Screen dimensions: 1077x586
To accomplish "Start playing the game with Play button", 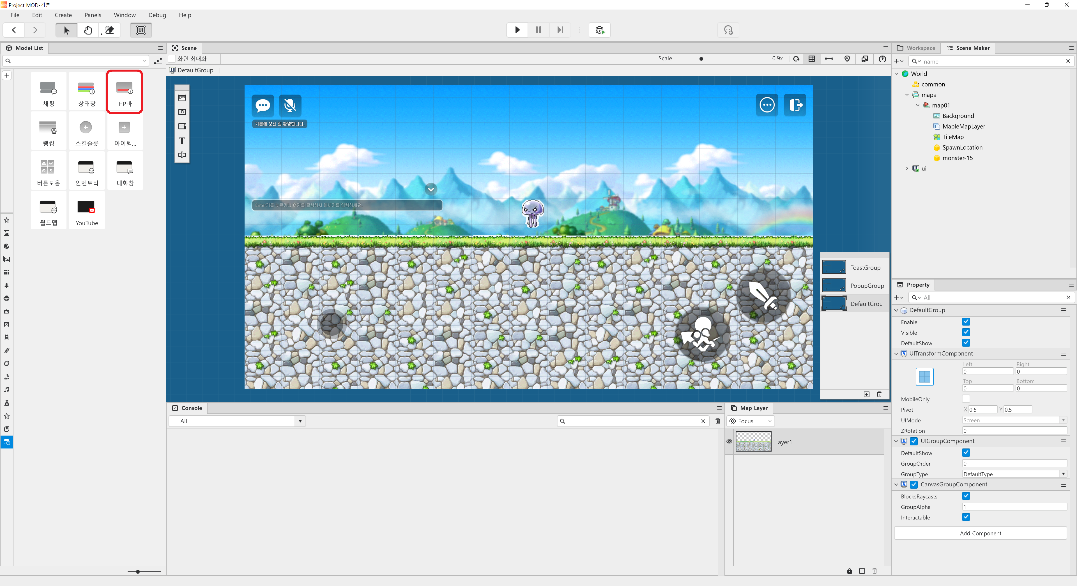I will coord(517,30).
